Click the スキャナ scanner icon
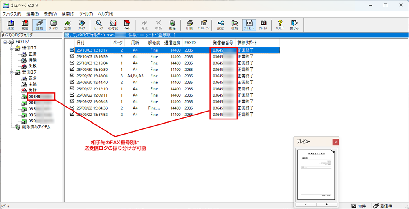Screen dimensions: 409x209 (x=82, y=25)
